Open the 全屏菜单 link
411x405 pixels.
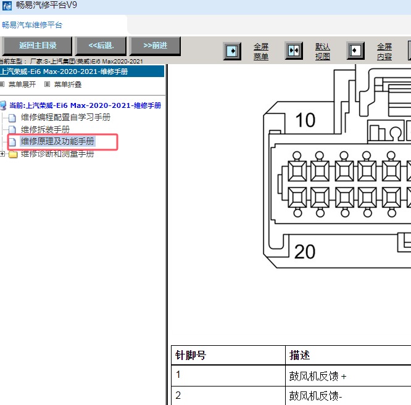point(261,52)
